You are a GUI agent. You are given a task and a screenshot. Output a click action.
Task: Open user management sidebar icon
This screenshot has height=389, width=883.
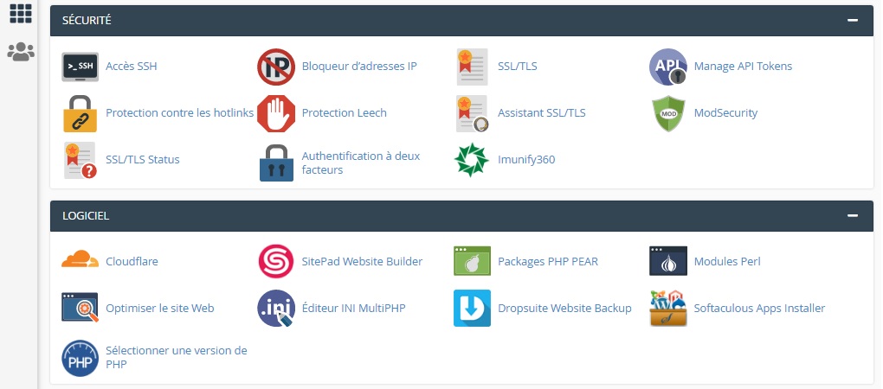[x=20, y=52]
